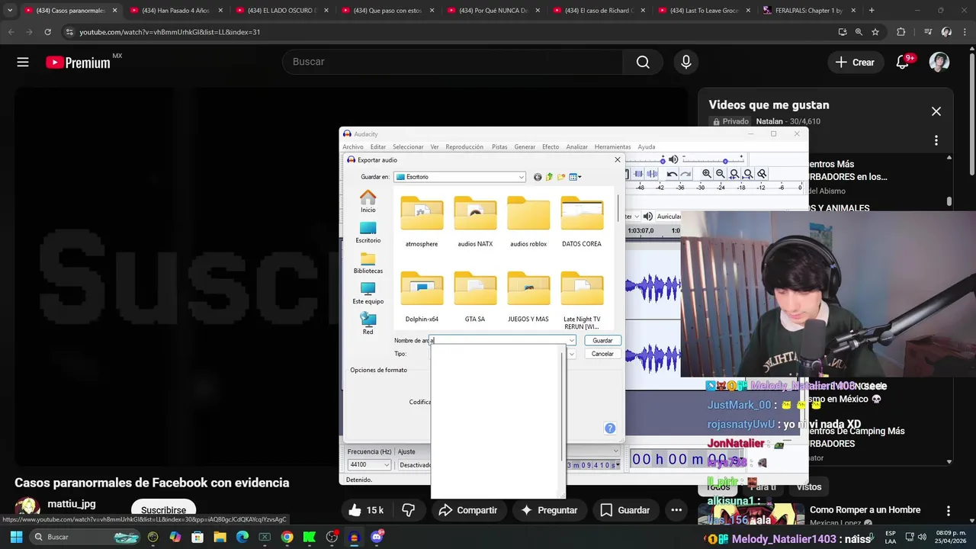
Task: Create new folder in Export audio dialog
Action: [561, 177]
